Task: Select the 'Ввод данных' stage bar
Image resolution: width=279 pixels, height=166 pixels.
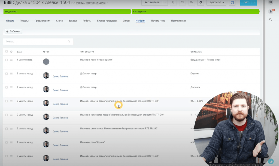Action: 67,11
